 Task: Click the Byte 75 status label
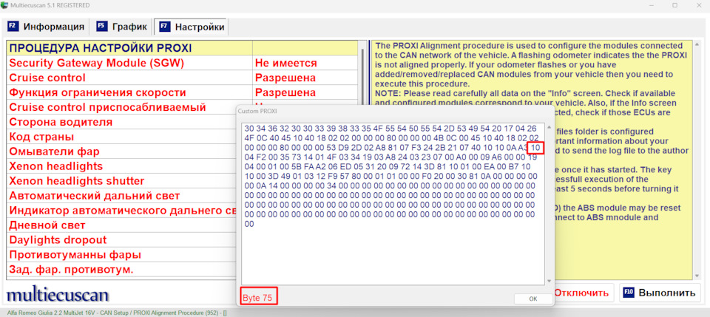[257, 298]
